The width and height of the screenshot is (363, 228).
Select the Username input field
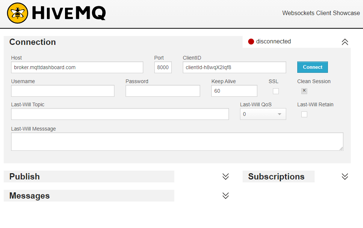63,91
